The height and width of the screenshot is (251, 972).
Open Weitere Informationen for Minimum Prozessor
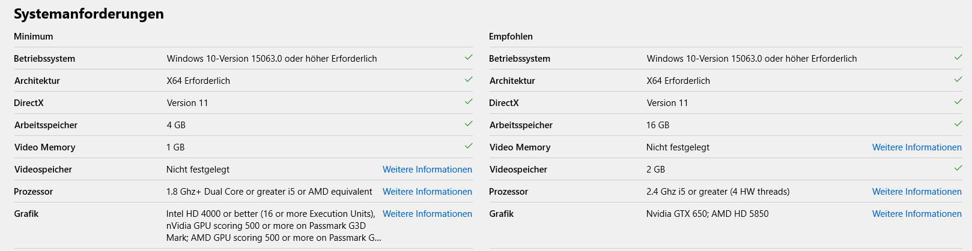tap(427, 192)
